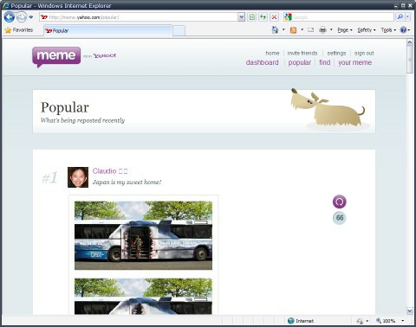
Task: Open the 'your meme' navigation link
Action: point(355,62)
